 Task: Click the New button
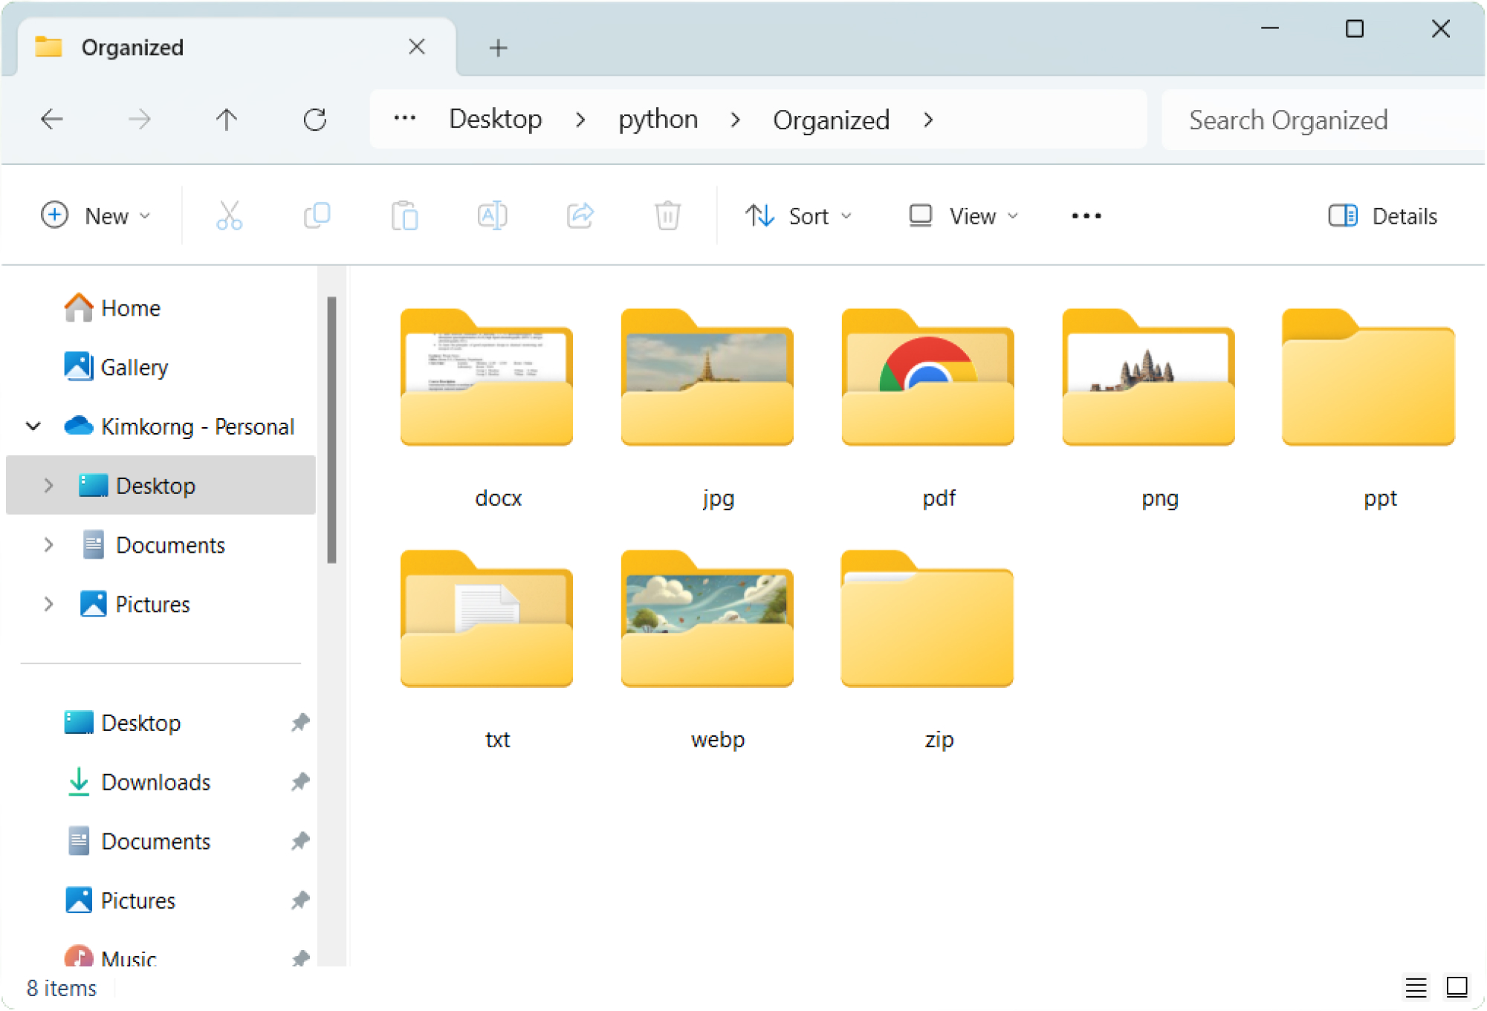click(x=96, y=216)
